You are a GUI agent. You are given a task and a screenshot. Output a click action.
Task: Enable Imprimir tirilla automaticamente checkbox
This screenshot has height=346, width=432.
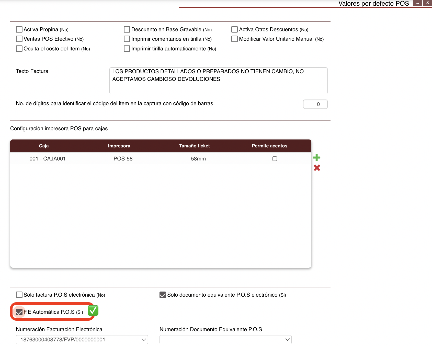127,49
